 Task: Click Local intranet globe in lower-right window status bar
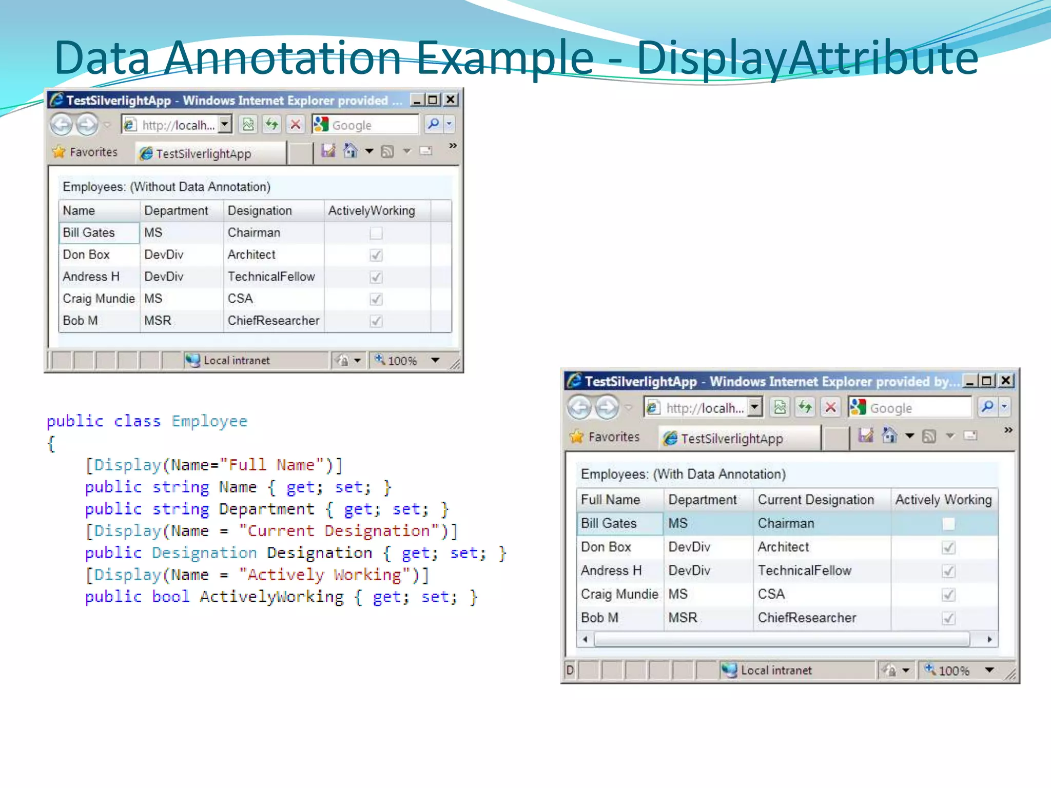[729, 670]
